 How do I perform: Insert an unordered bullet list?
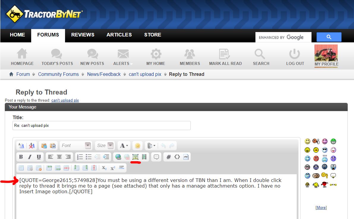[x=88, y=157]
